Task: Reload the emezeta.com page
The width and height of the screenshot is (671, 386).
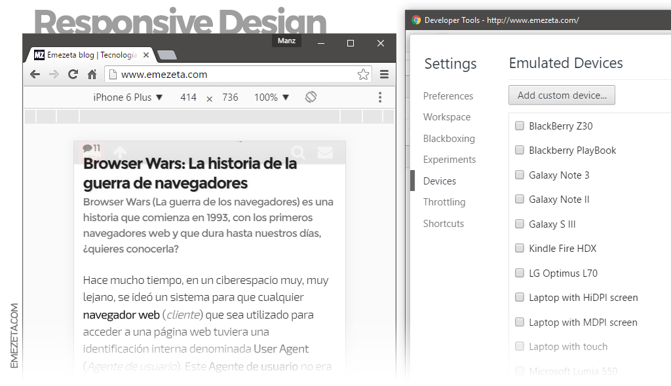Action: pos(73,75)
